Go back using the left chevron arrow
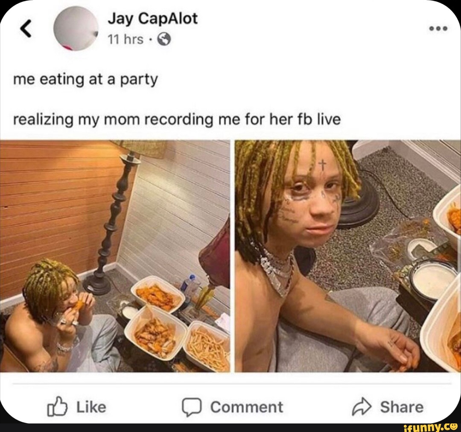This screenshot has height=432, width=461. pyautogui.click(x=26, y=29)
